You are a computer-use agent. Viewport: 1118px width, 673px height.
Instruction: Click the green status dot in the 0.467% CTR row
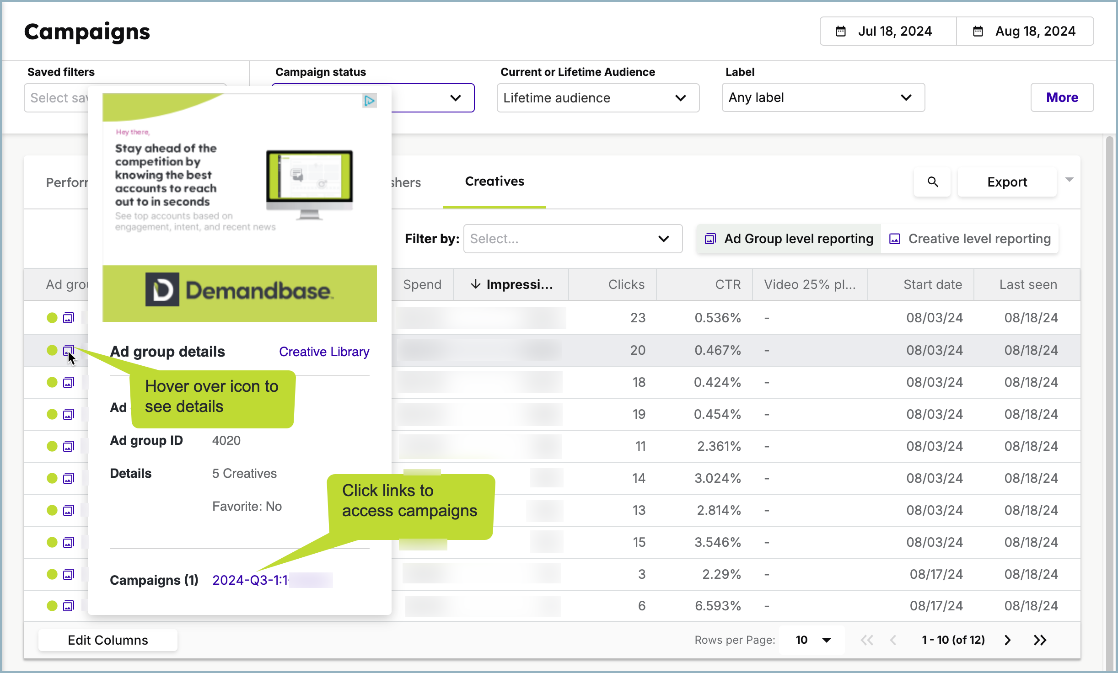click(x=52, y=350)
